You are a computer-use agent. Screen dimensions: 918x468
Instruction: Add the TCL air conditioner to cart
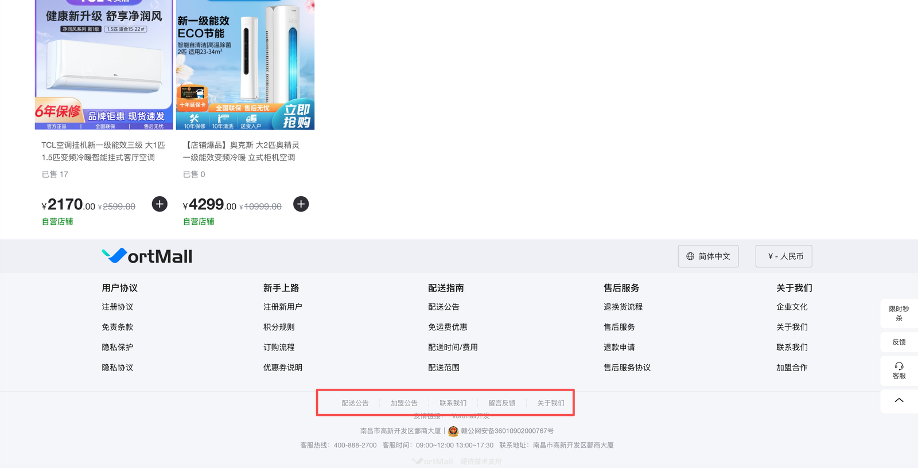click(x=160, y=204)
